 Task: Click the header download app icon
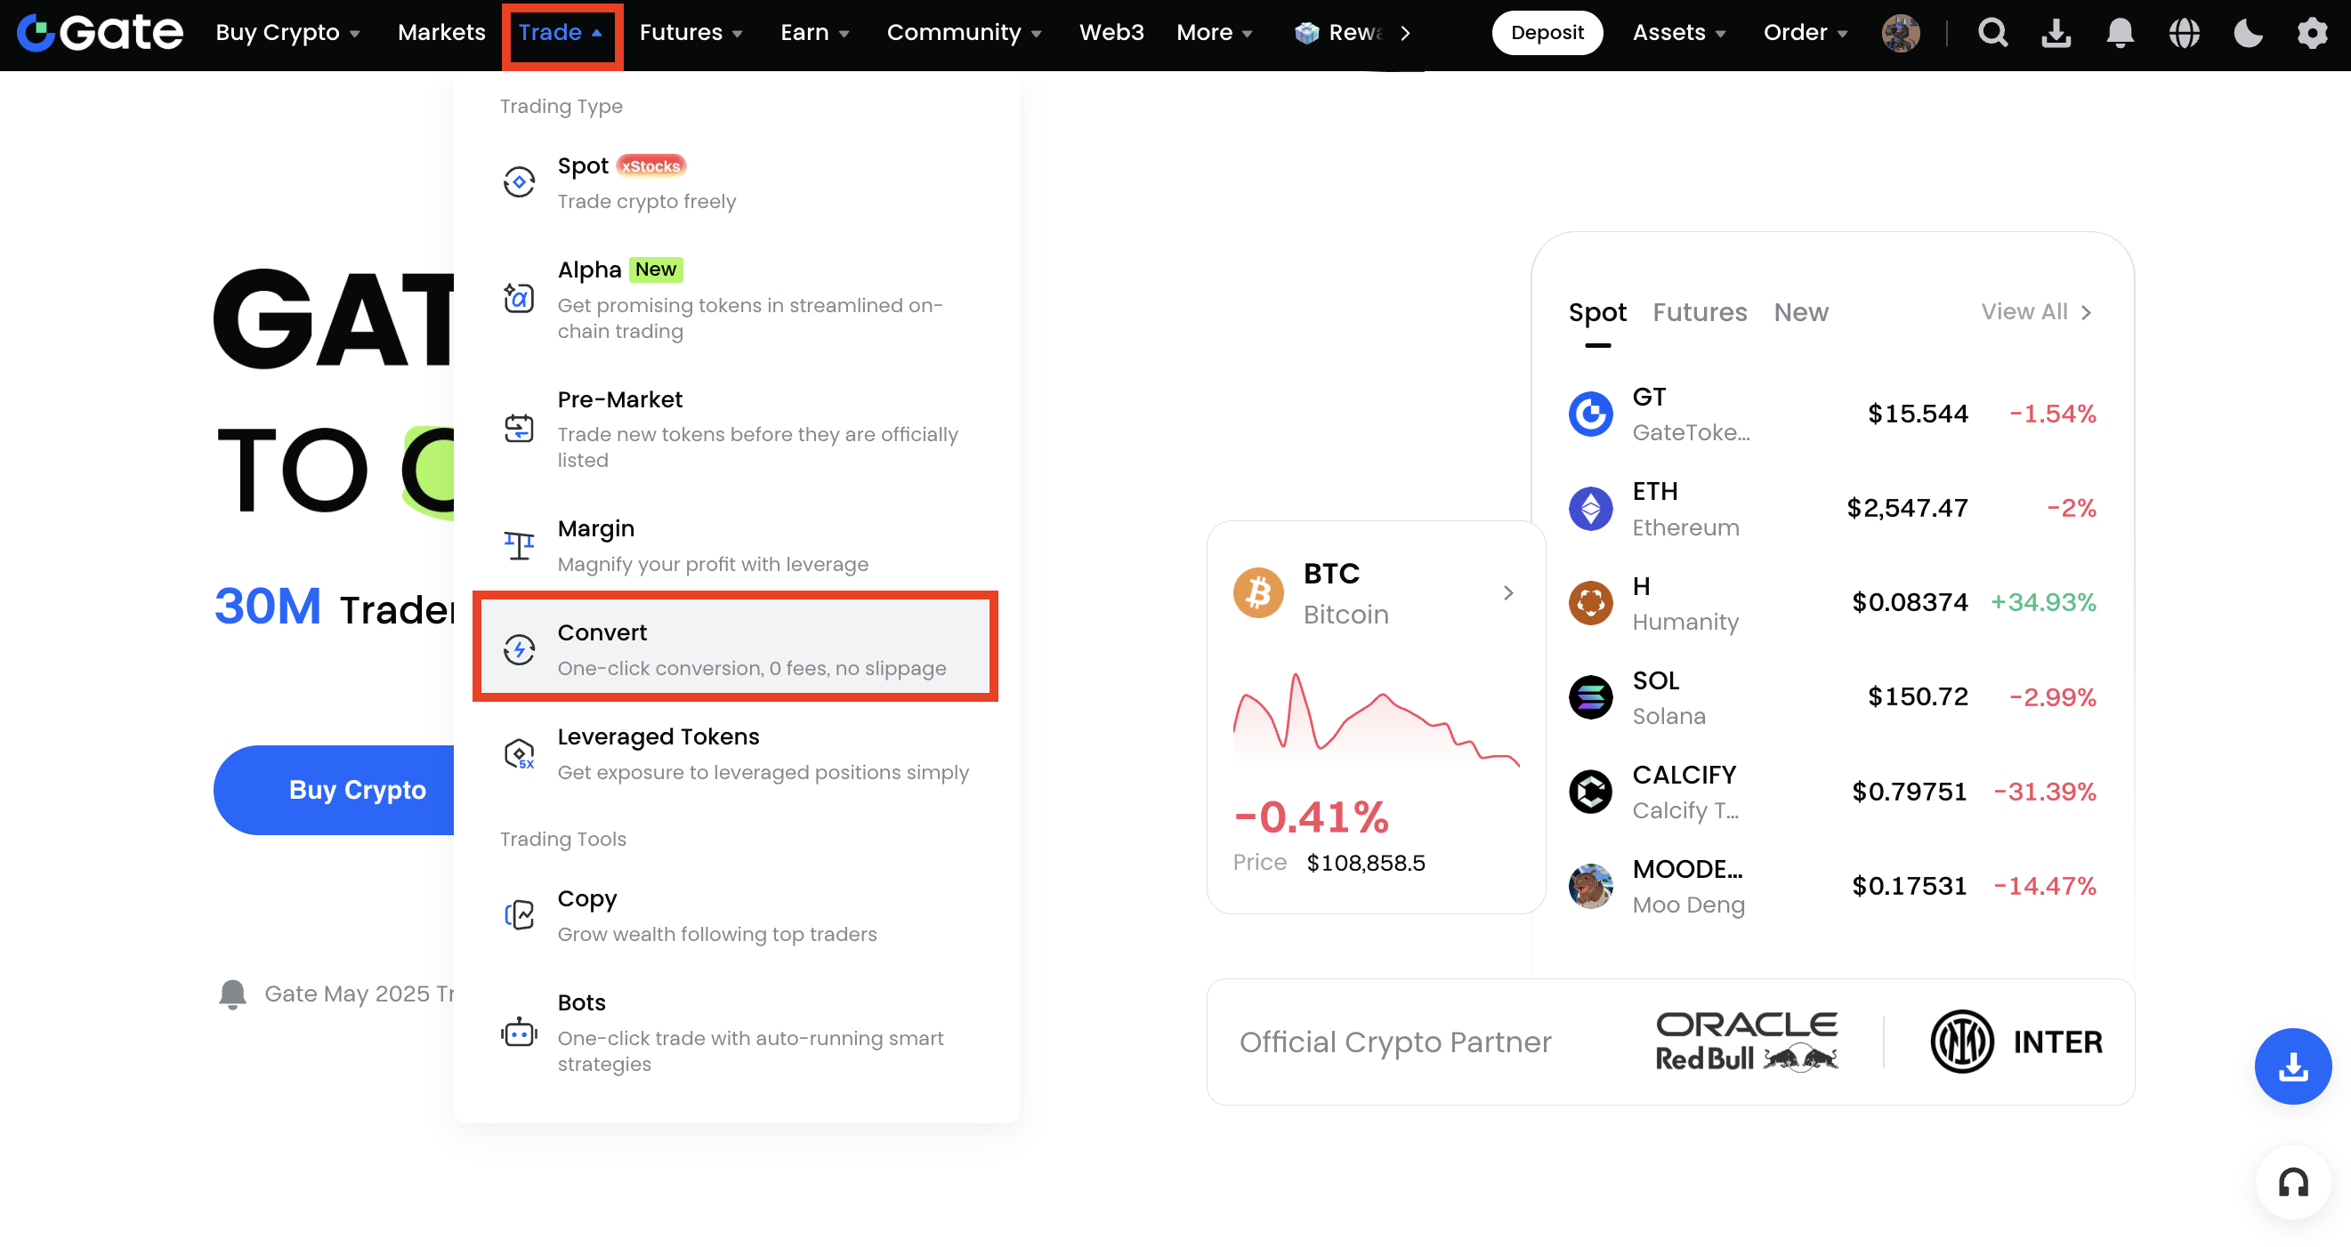(2056, 34)
